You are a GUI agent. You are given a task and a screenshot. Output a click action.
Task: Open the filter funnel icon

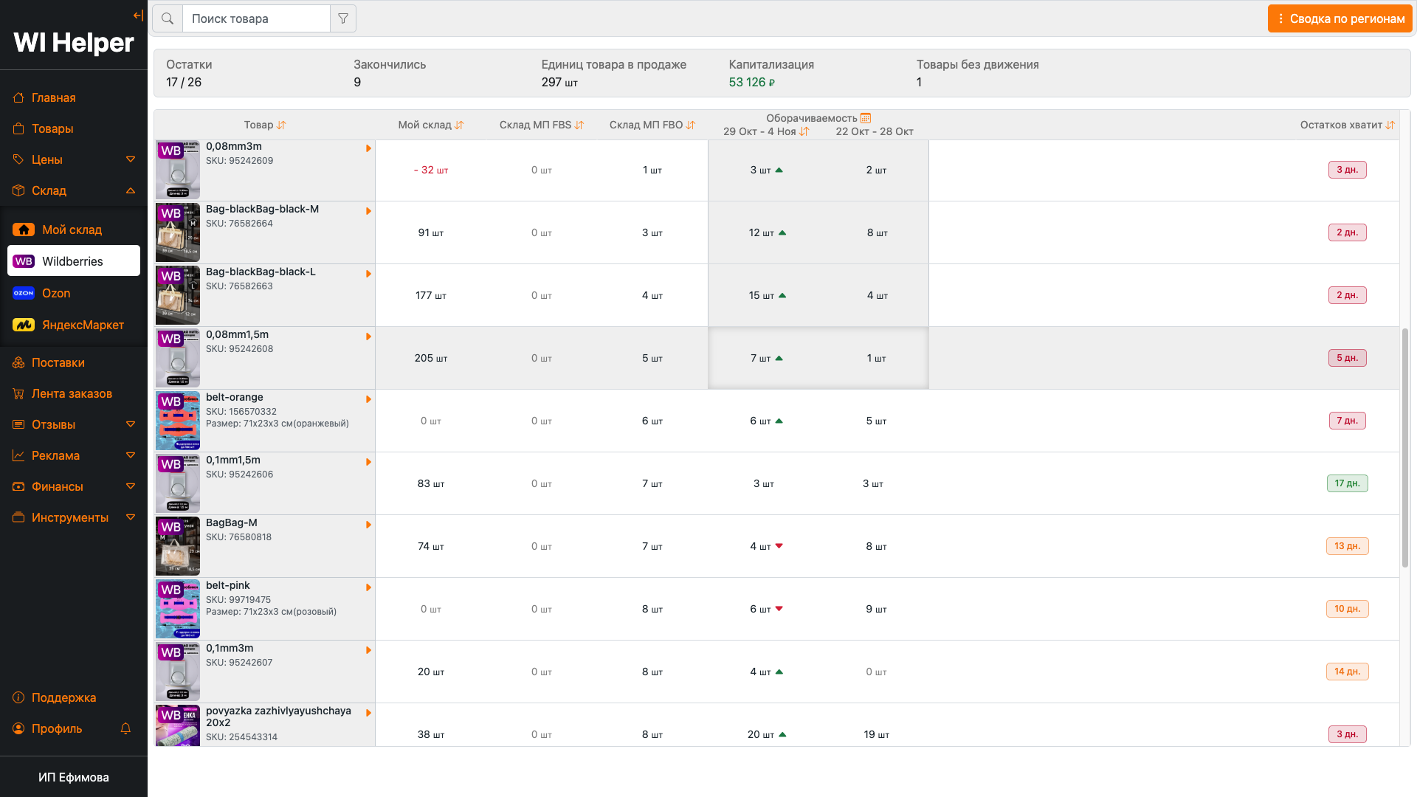click(x=343, y=18)
